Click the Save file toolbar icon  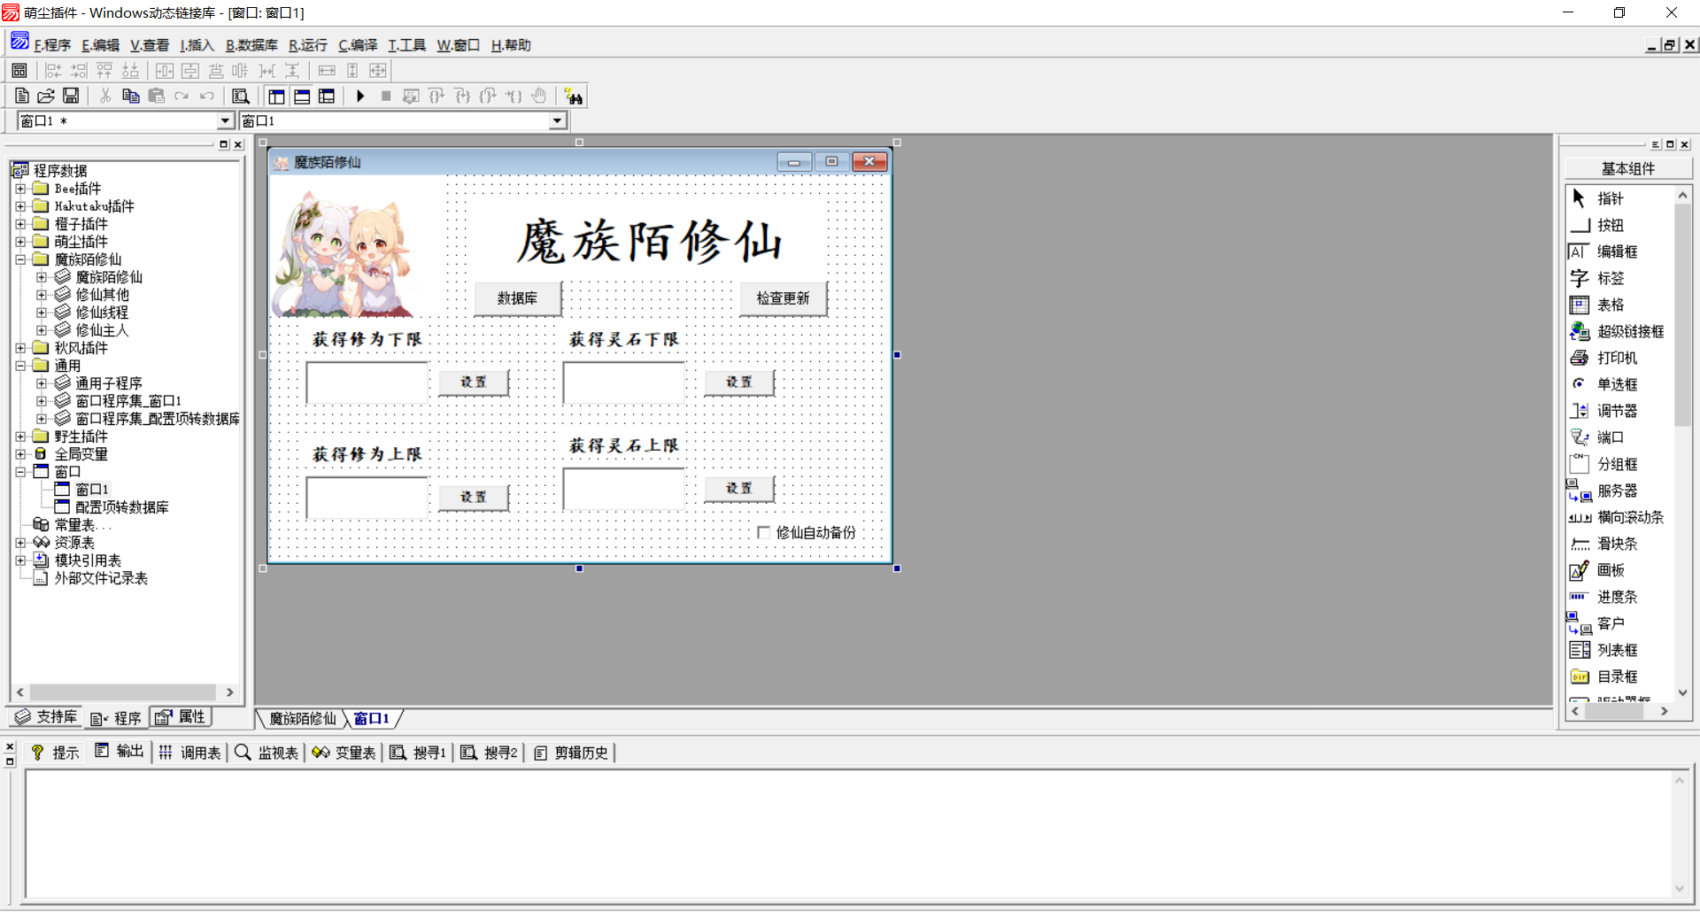[x=71, y=97]
